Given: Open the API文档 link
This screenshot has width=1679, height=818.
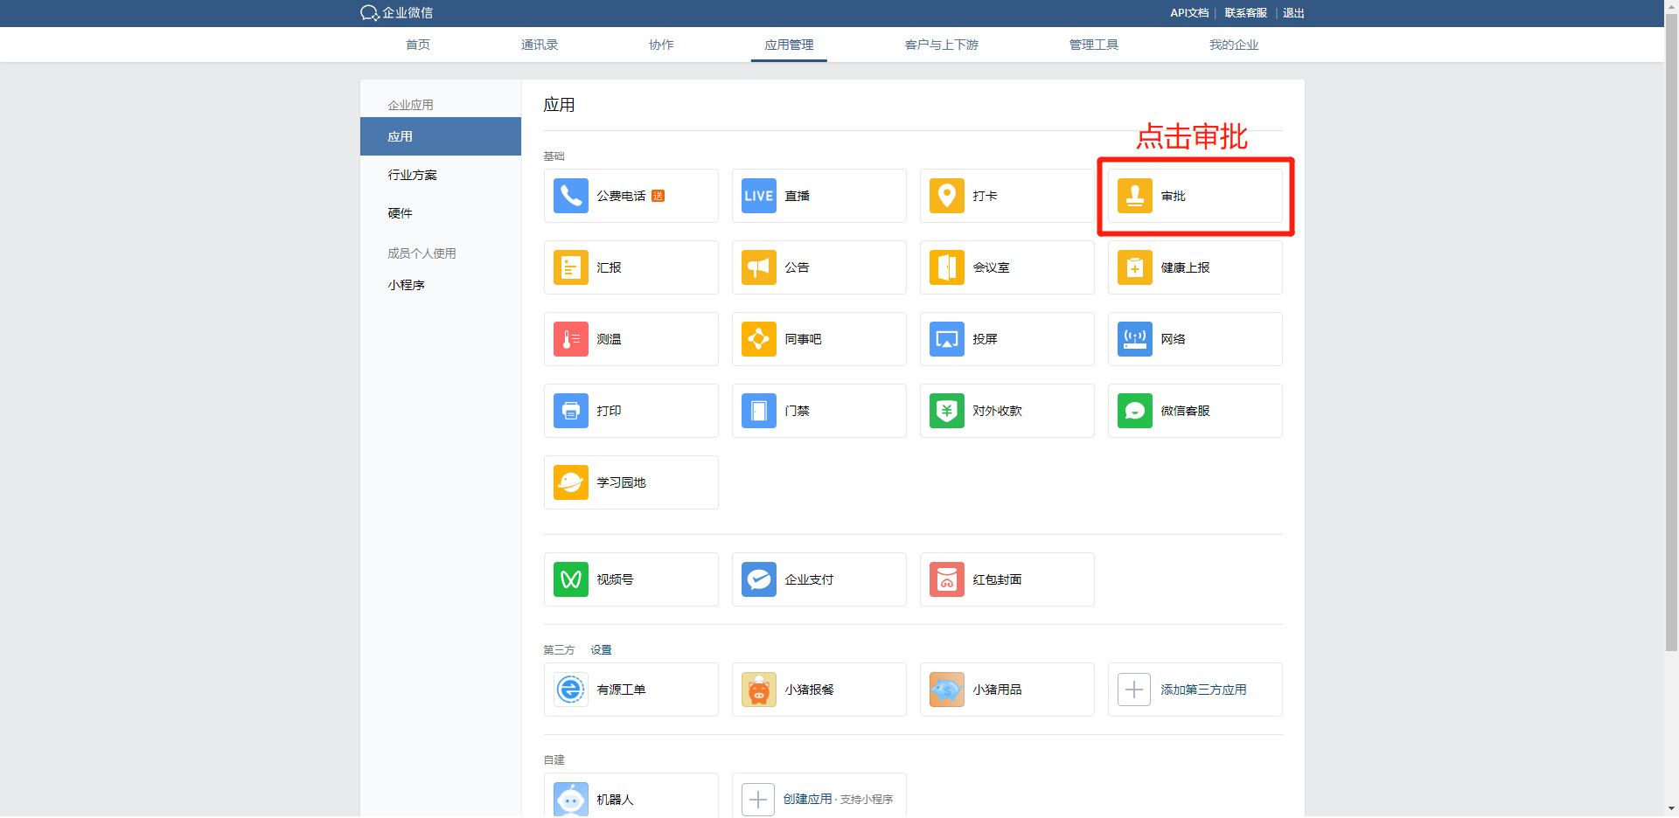Looking at the screenshot, I should pos(1189,13).
